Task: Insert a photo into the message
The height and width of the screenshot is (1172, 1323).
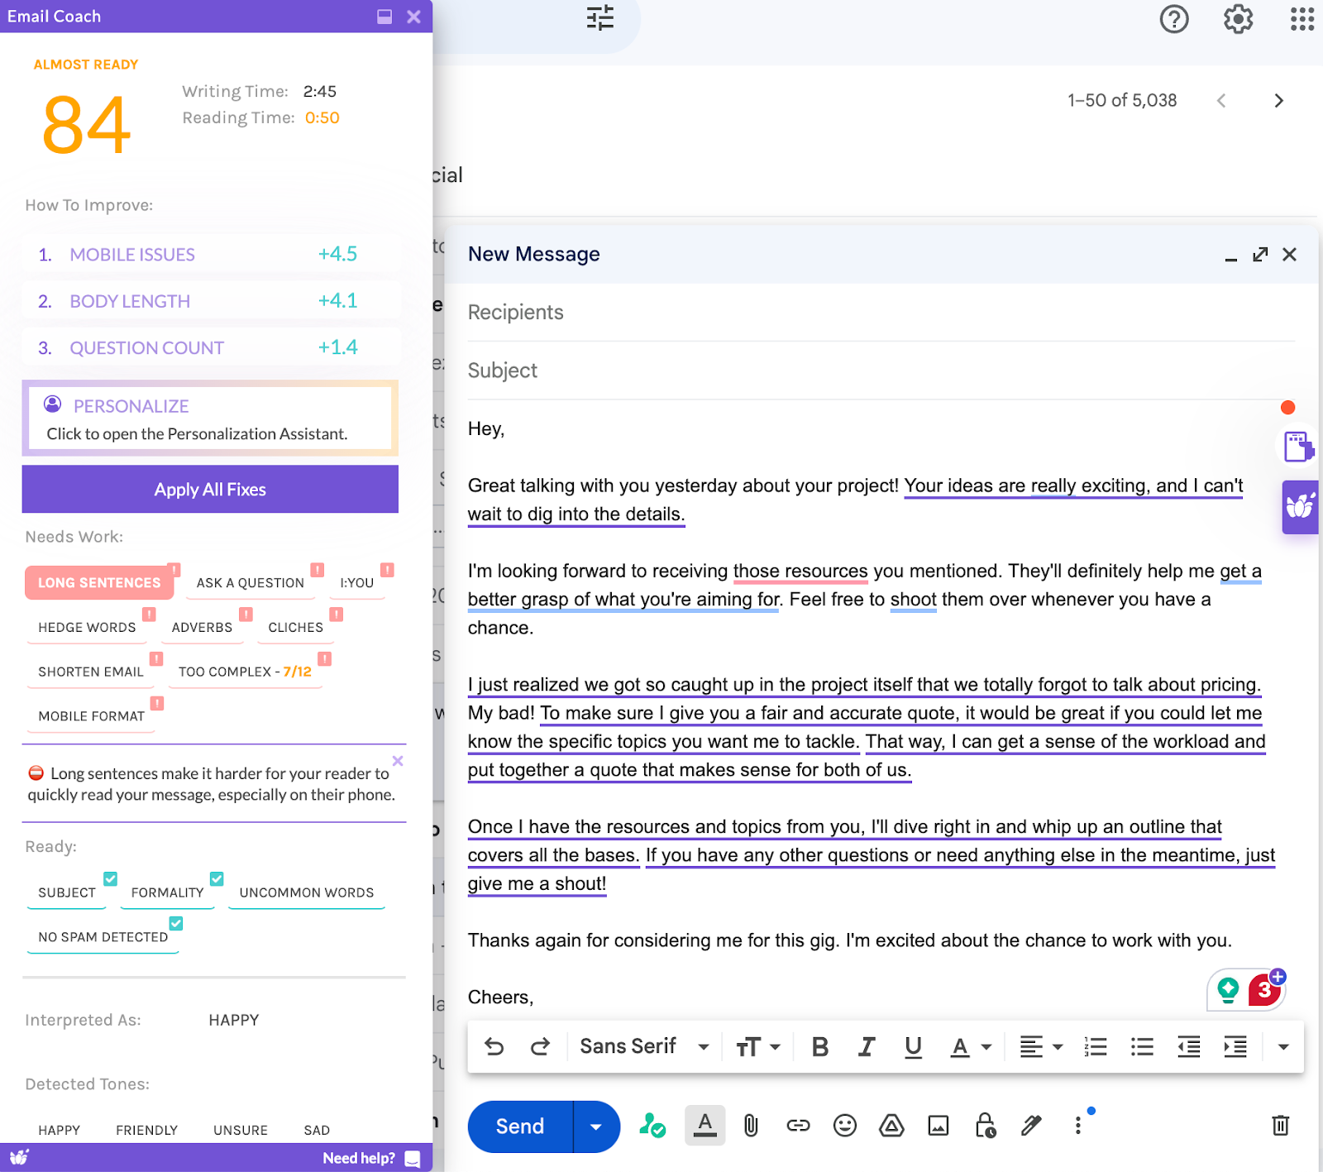Action: click(x=938, y=1126)
